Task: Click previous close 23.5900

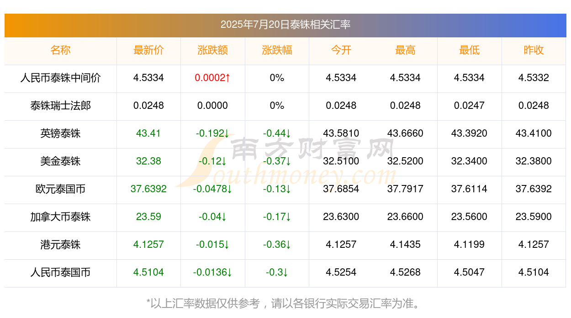Action: (x=534, y=217)
